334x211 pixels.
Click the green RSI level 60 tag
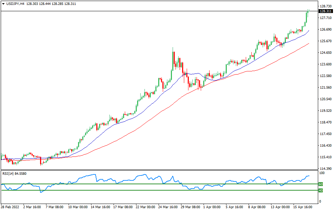(321, 184)
